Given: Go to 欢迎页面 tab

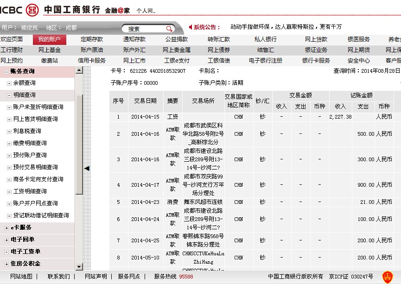Looking at the screenshot, I should tap(12, 39).
